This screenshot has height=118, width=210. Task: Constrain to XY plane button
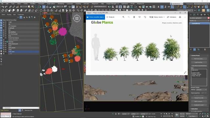(169, 7)
